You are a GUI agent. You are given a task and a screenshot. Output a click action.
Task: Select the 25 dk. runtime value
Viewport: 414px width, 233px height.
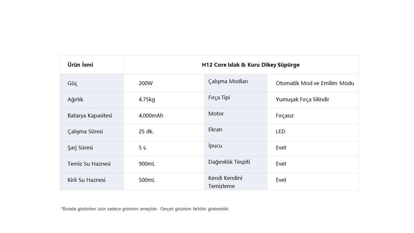146,132
